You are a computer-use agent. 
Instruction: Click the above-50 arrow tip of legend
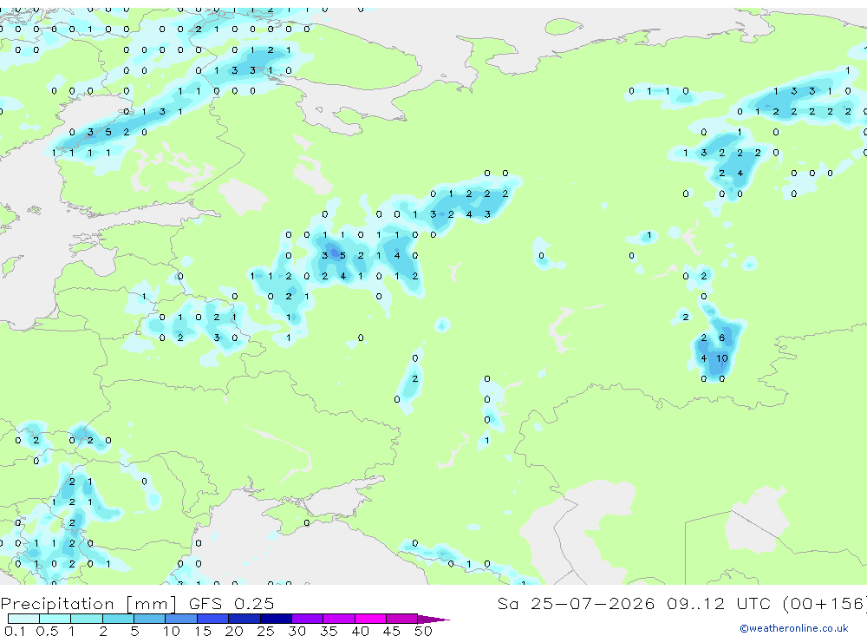[x=433, y=620]
